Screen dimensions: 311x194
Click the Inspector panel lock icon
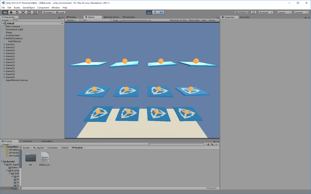pyautogui.click(x=306, y=17)
